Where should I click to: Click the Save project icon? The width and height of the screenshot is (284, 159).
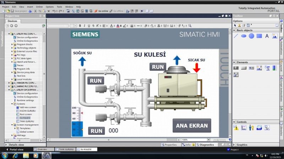pyautogui.click(x=12, y=11)
